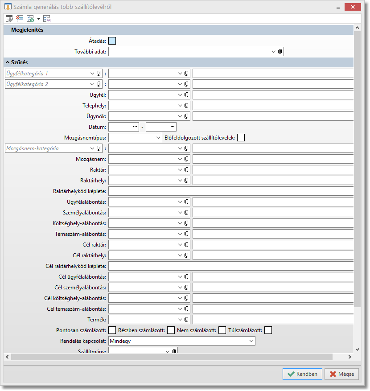Minimize the Számla generálás dialog window
The image size is (370, 391).
(x=338, y=7)
